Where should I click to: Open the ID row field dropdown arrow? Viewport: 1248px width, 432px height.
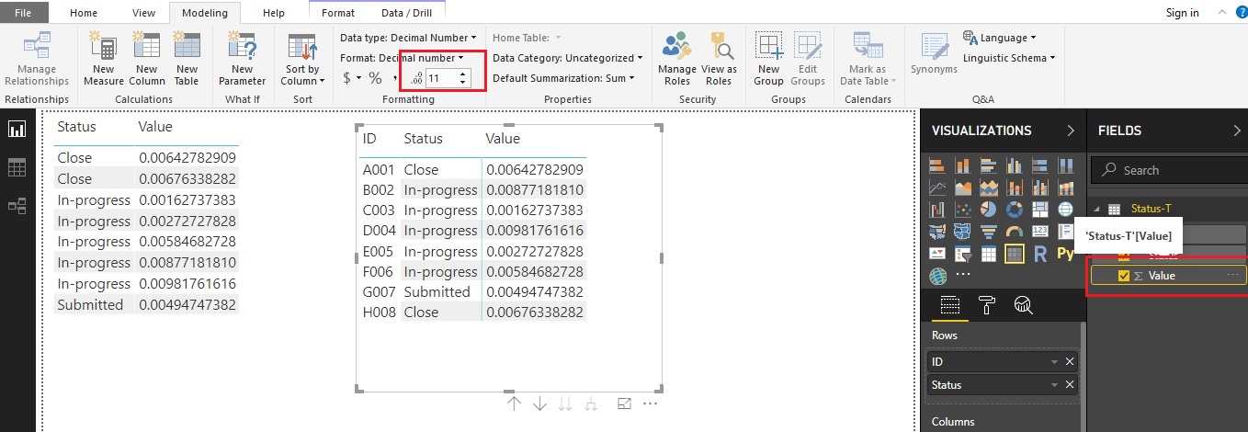[x=1055, y=362]
